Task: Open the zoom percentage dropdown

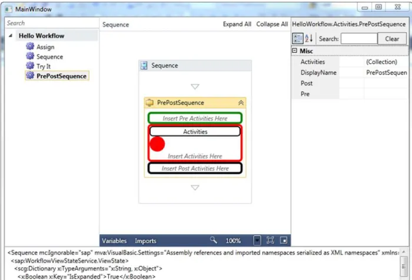Action: coord(257,240)
